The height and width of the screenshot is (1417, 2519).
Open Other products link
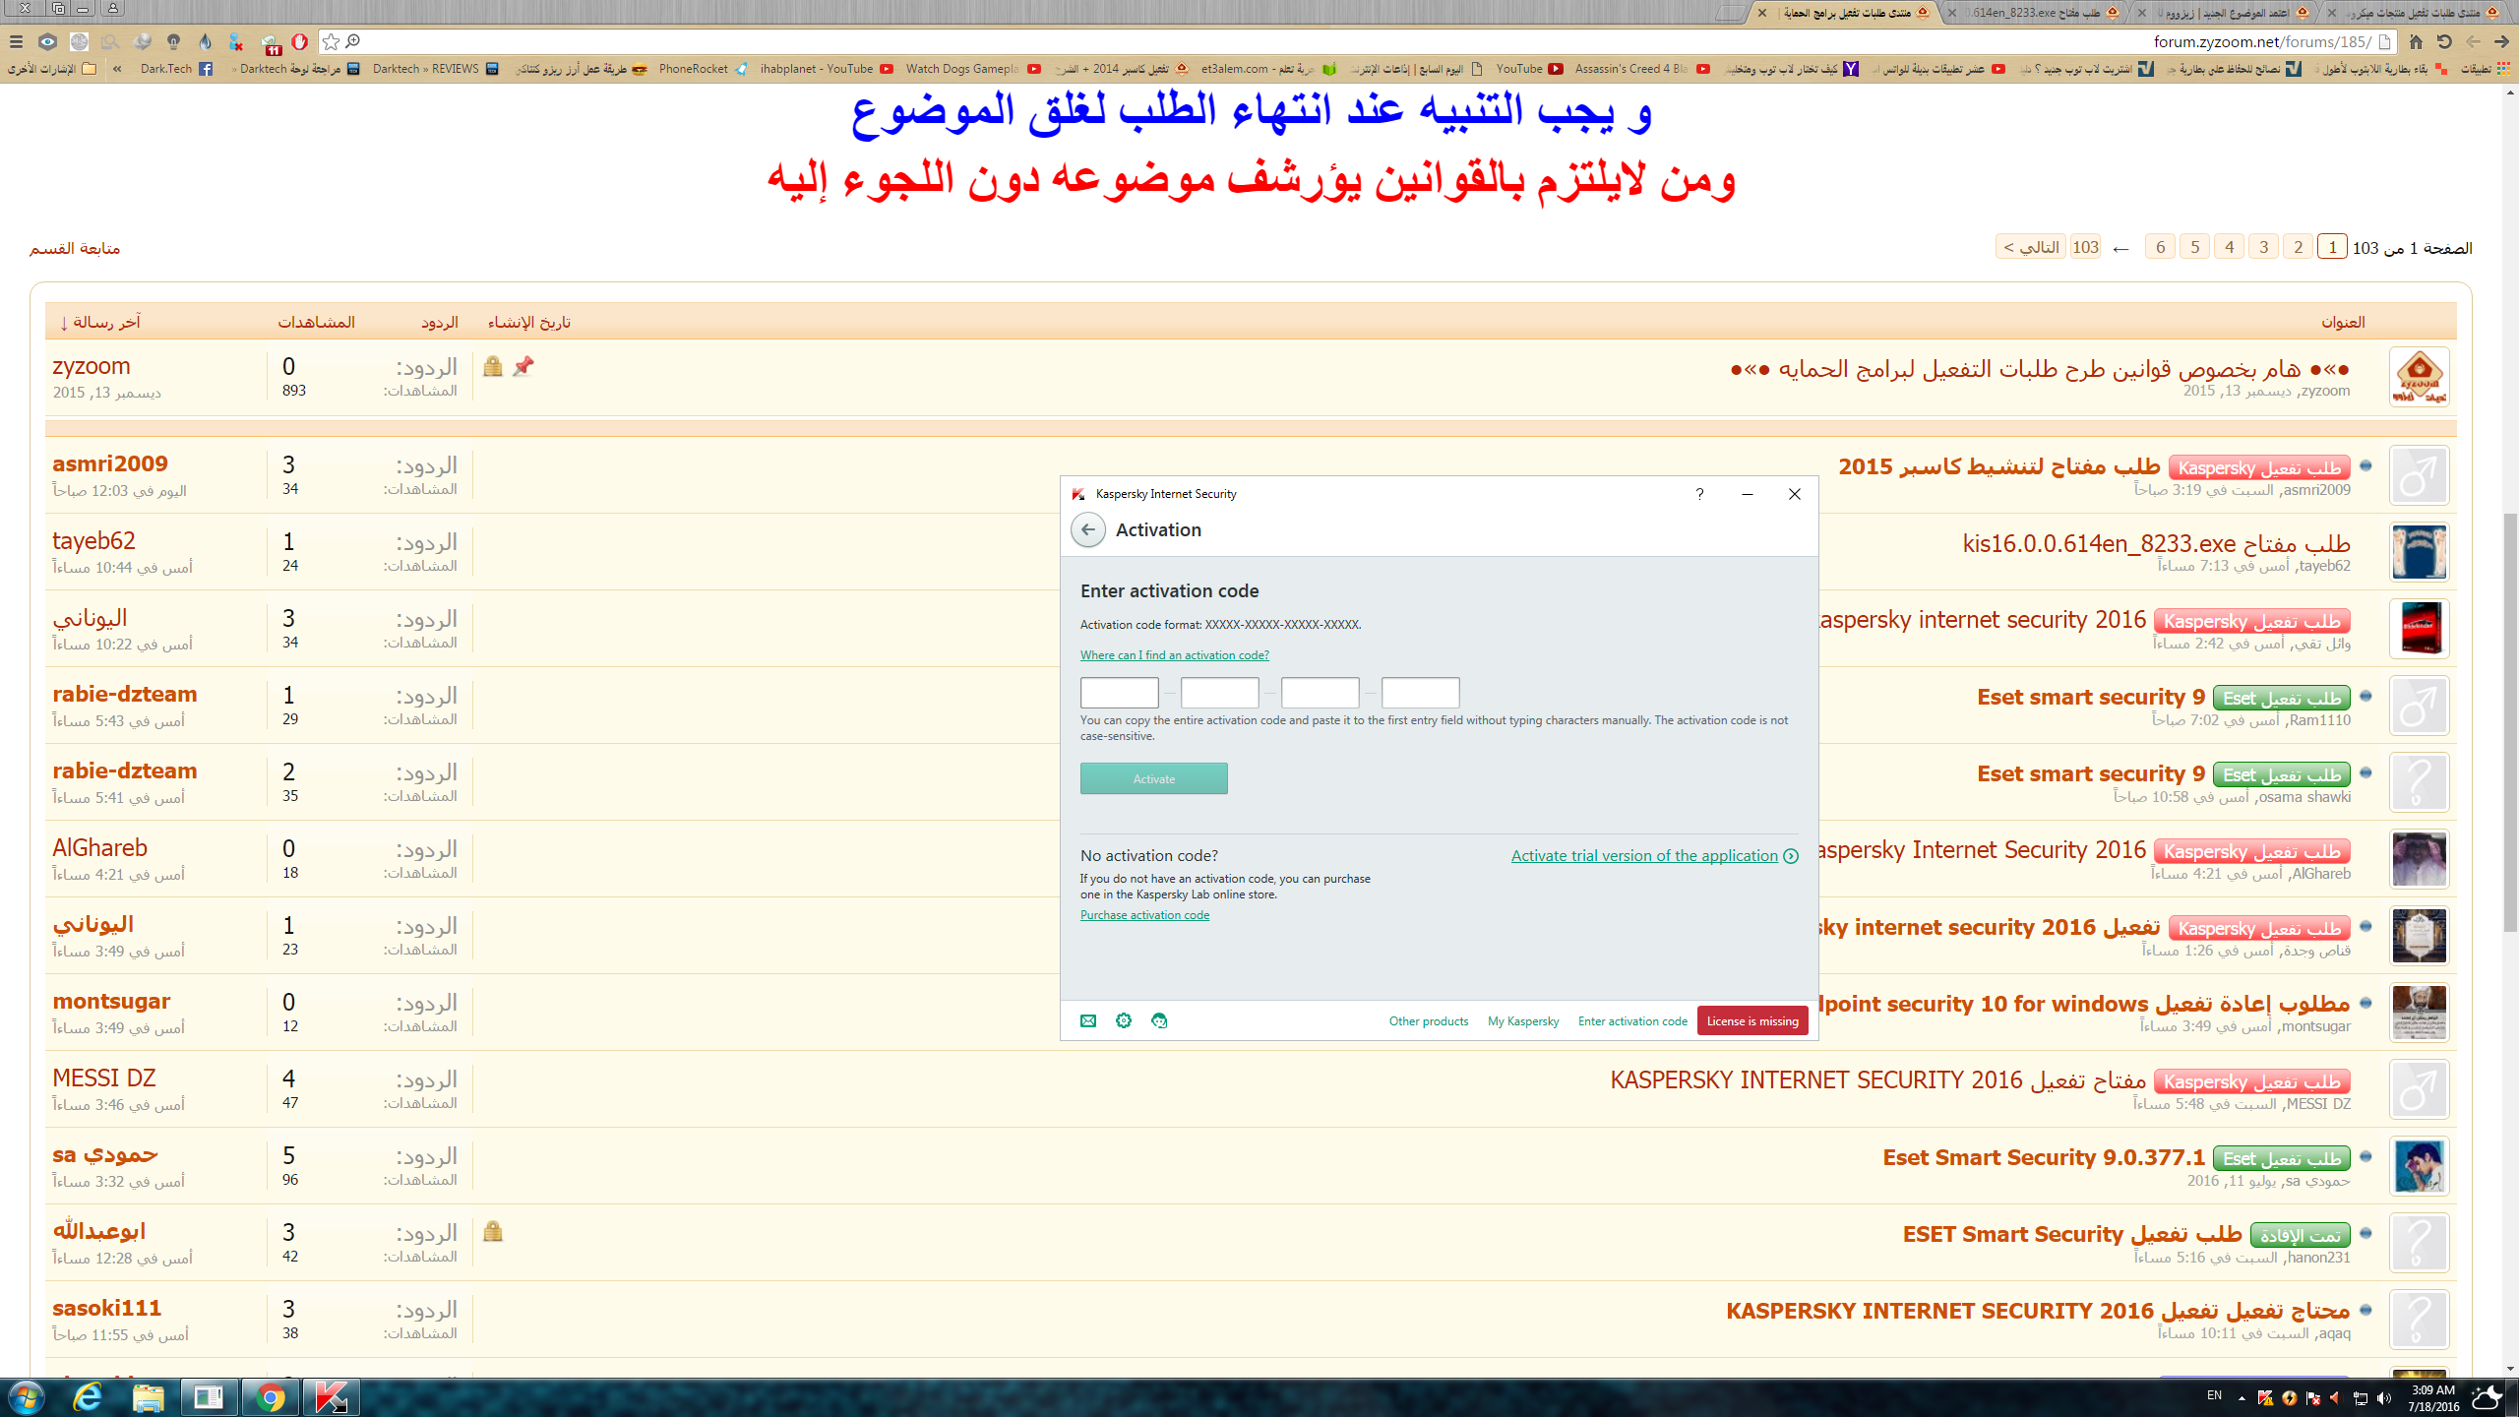pos(1428,1021)
